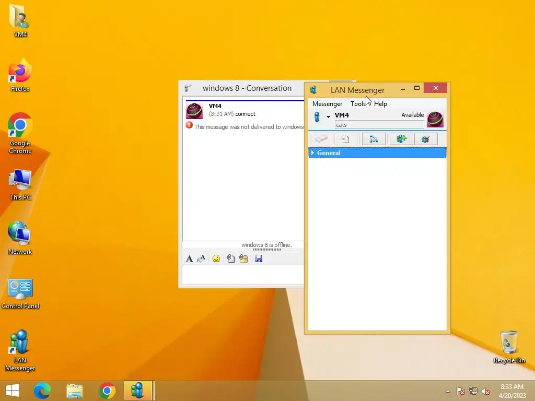535x401 pixels.
Task: Click the taskbar clock showing 8:33 AM
Action: pyautogui.click(x=512, y=391)
